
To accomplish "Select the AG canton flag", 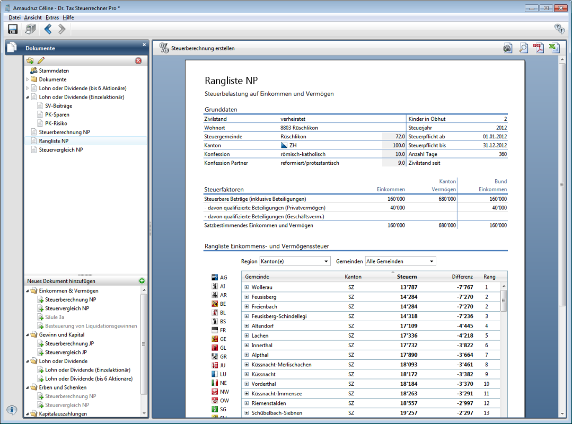I will [x=215, y=277].
